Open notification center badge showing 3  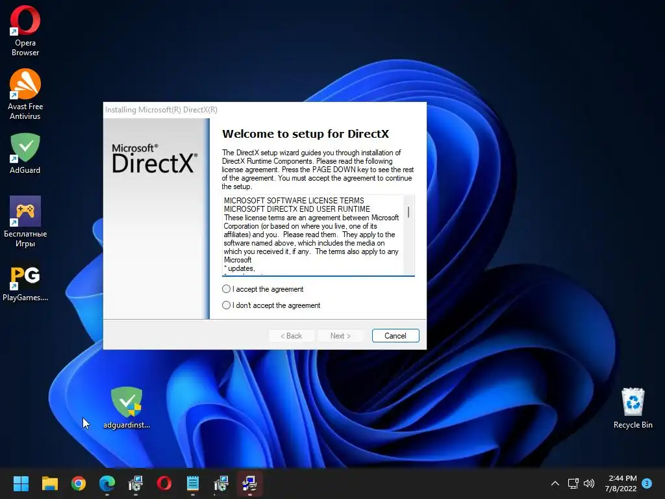click(x=647, y=483)
